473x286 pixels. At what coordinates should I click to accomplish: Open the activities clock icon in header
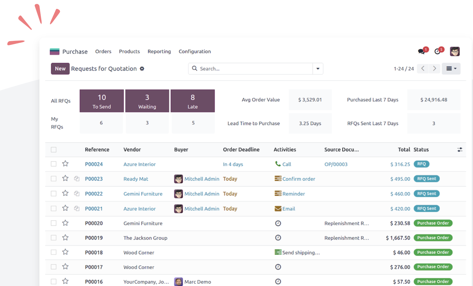(437, 51)
